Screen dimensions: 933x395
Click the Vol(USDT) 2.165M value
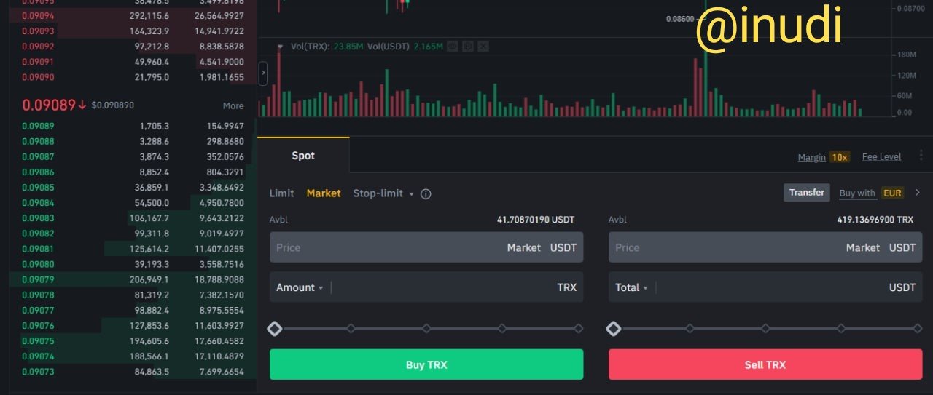428,46
